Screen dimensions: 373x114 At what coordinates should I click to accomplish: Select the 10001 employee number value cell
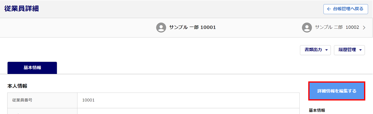(x=188, y=100)
